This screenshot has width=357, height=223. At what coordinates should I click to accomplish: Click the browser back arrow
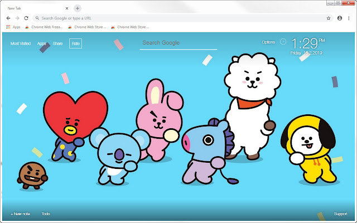8,18
